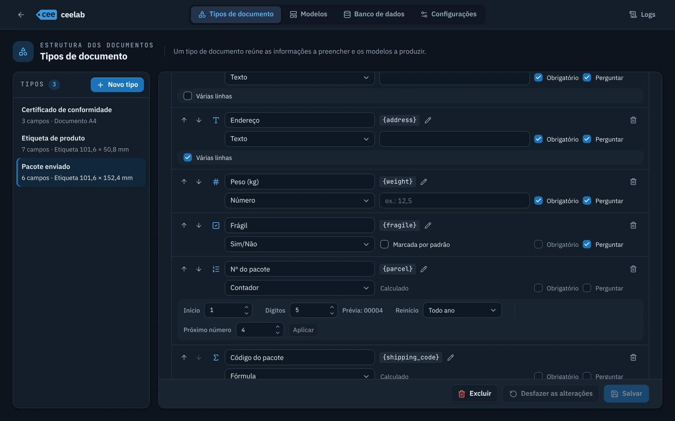Viewport: 675px width, 421px height.
Task: Move Código do pacote field up
Action: 184,357
